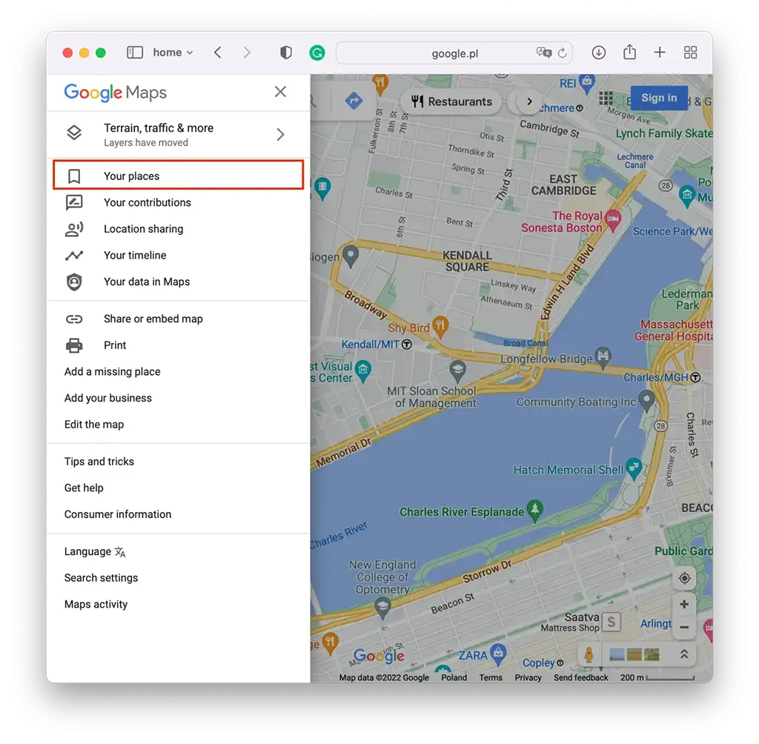Expand Terrain, traffic & more layers
Image resolution: width=759 pixels, height=744 pixels.
pos(280,134)
